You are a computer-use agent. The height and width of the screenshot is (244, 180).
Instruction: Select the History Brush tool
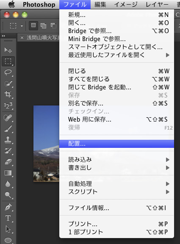8,151
